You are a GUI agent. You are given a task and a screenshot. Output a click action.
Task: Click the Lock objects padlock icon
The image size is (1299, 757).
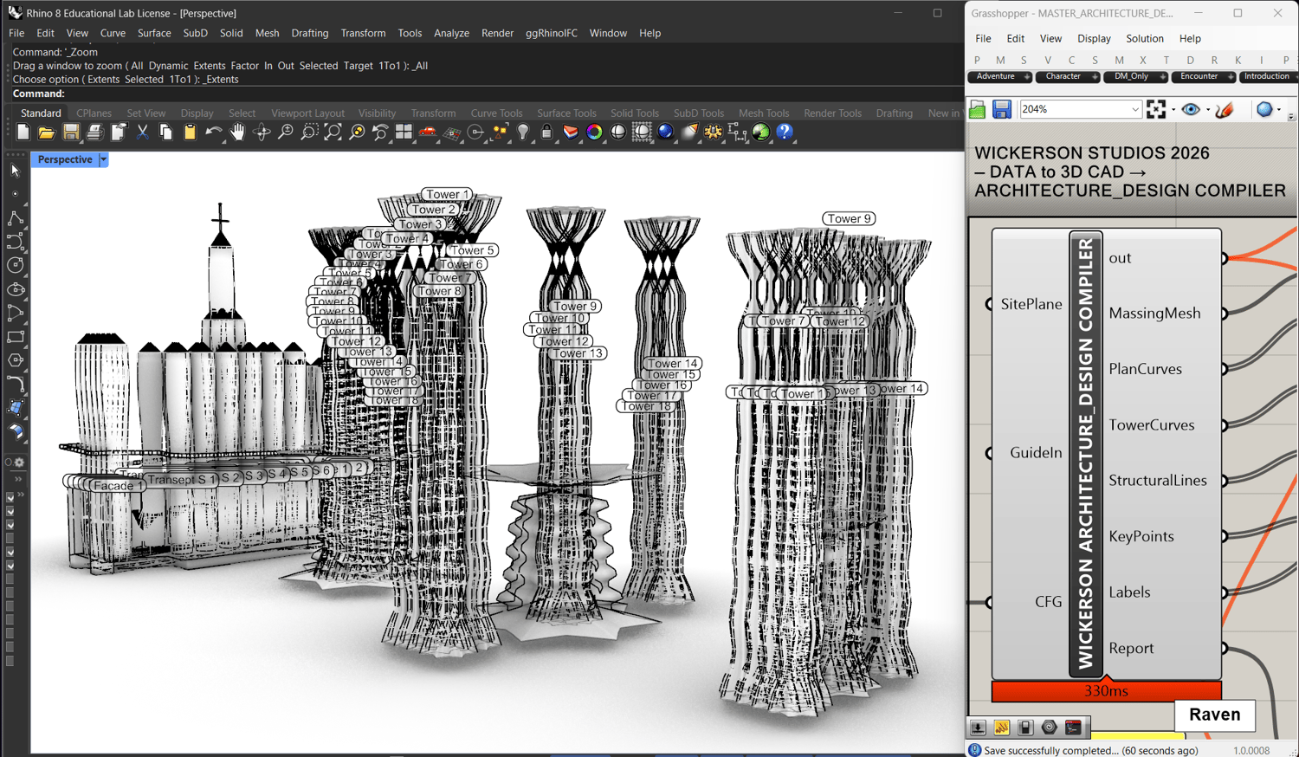point(546,133)
